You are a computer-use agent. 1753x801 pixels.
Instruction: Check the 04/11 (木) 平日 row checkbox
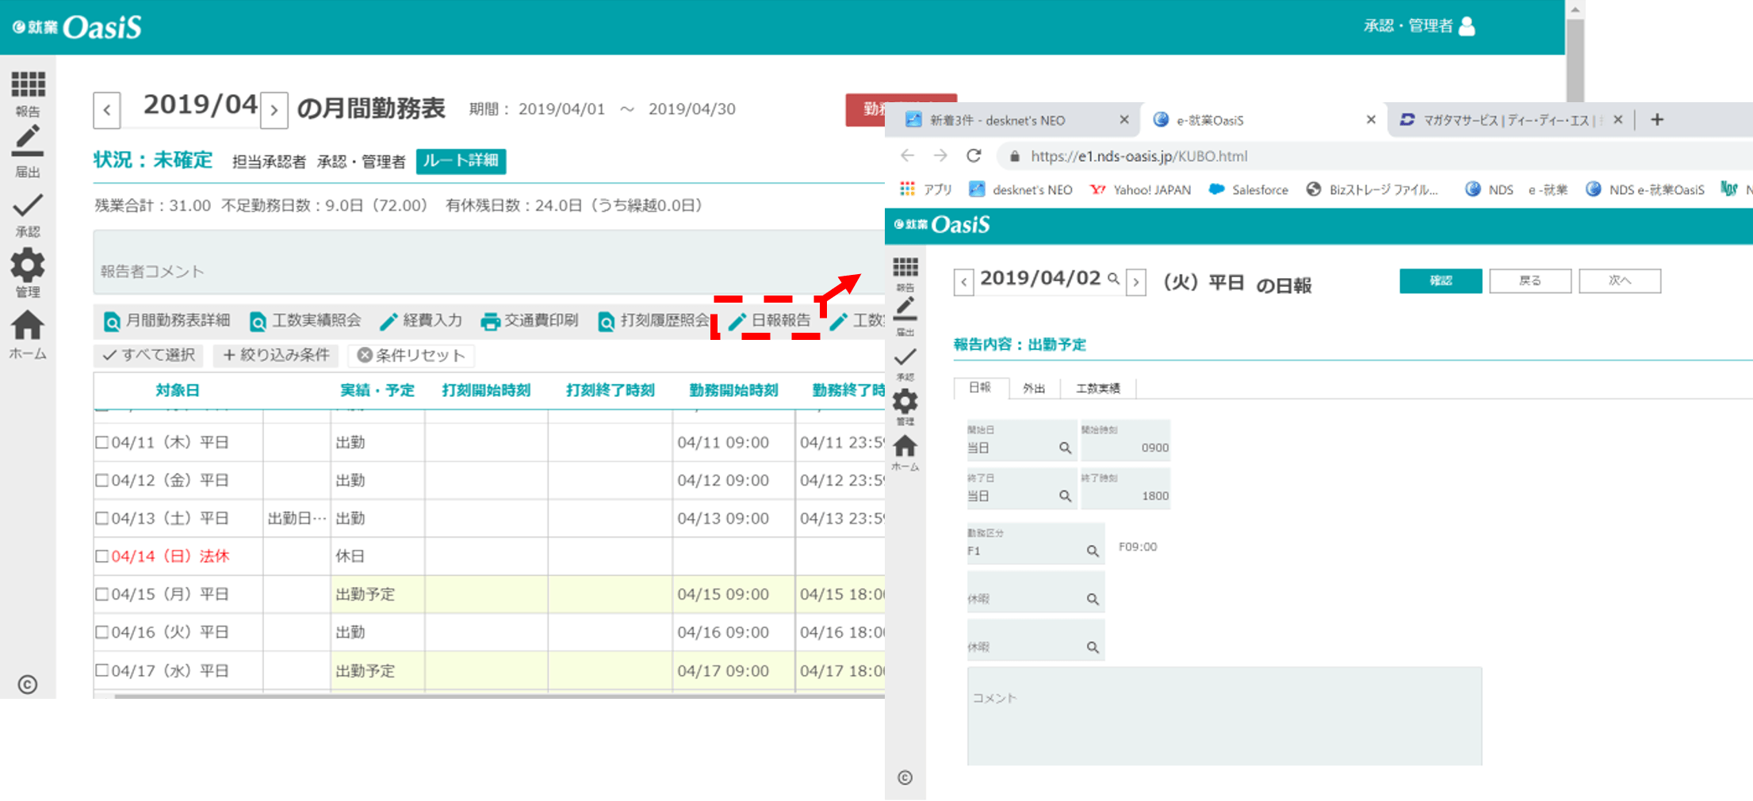102,442
